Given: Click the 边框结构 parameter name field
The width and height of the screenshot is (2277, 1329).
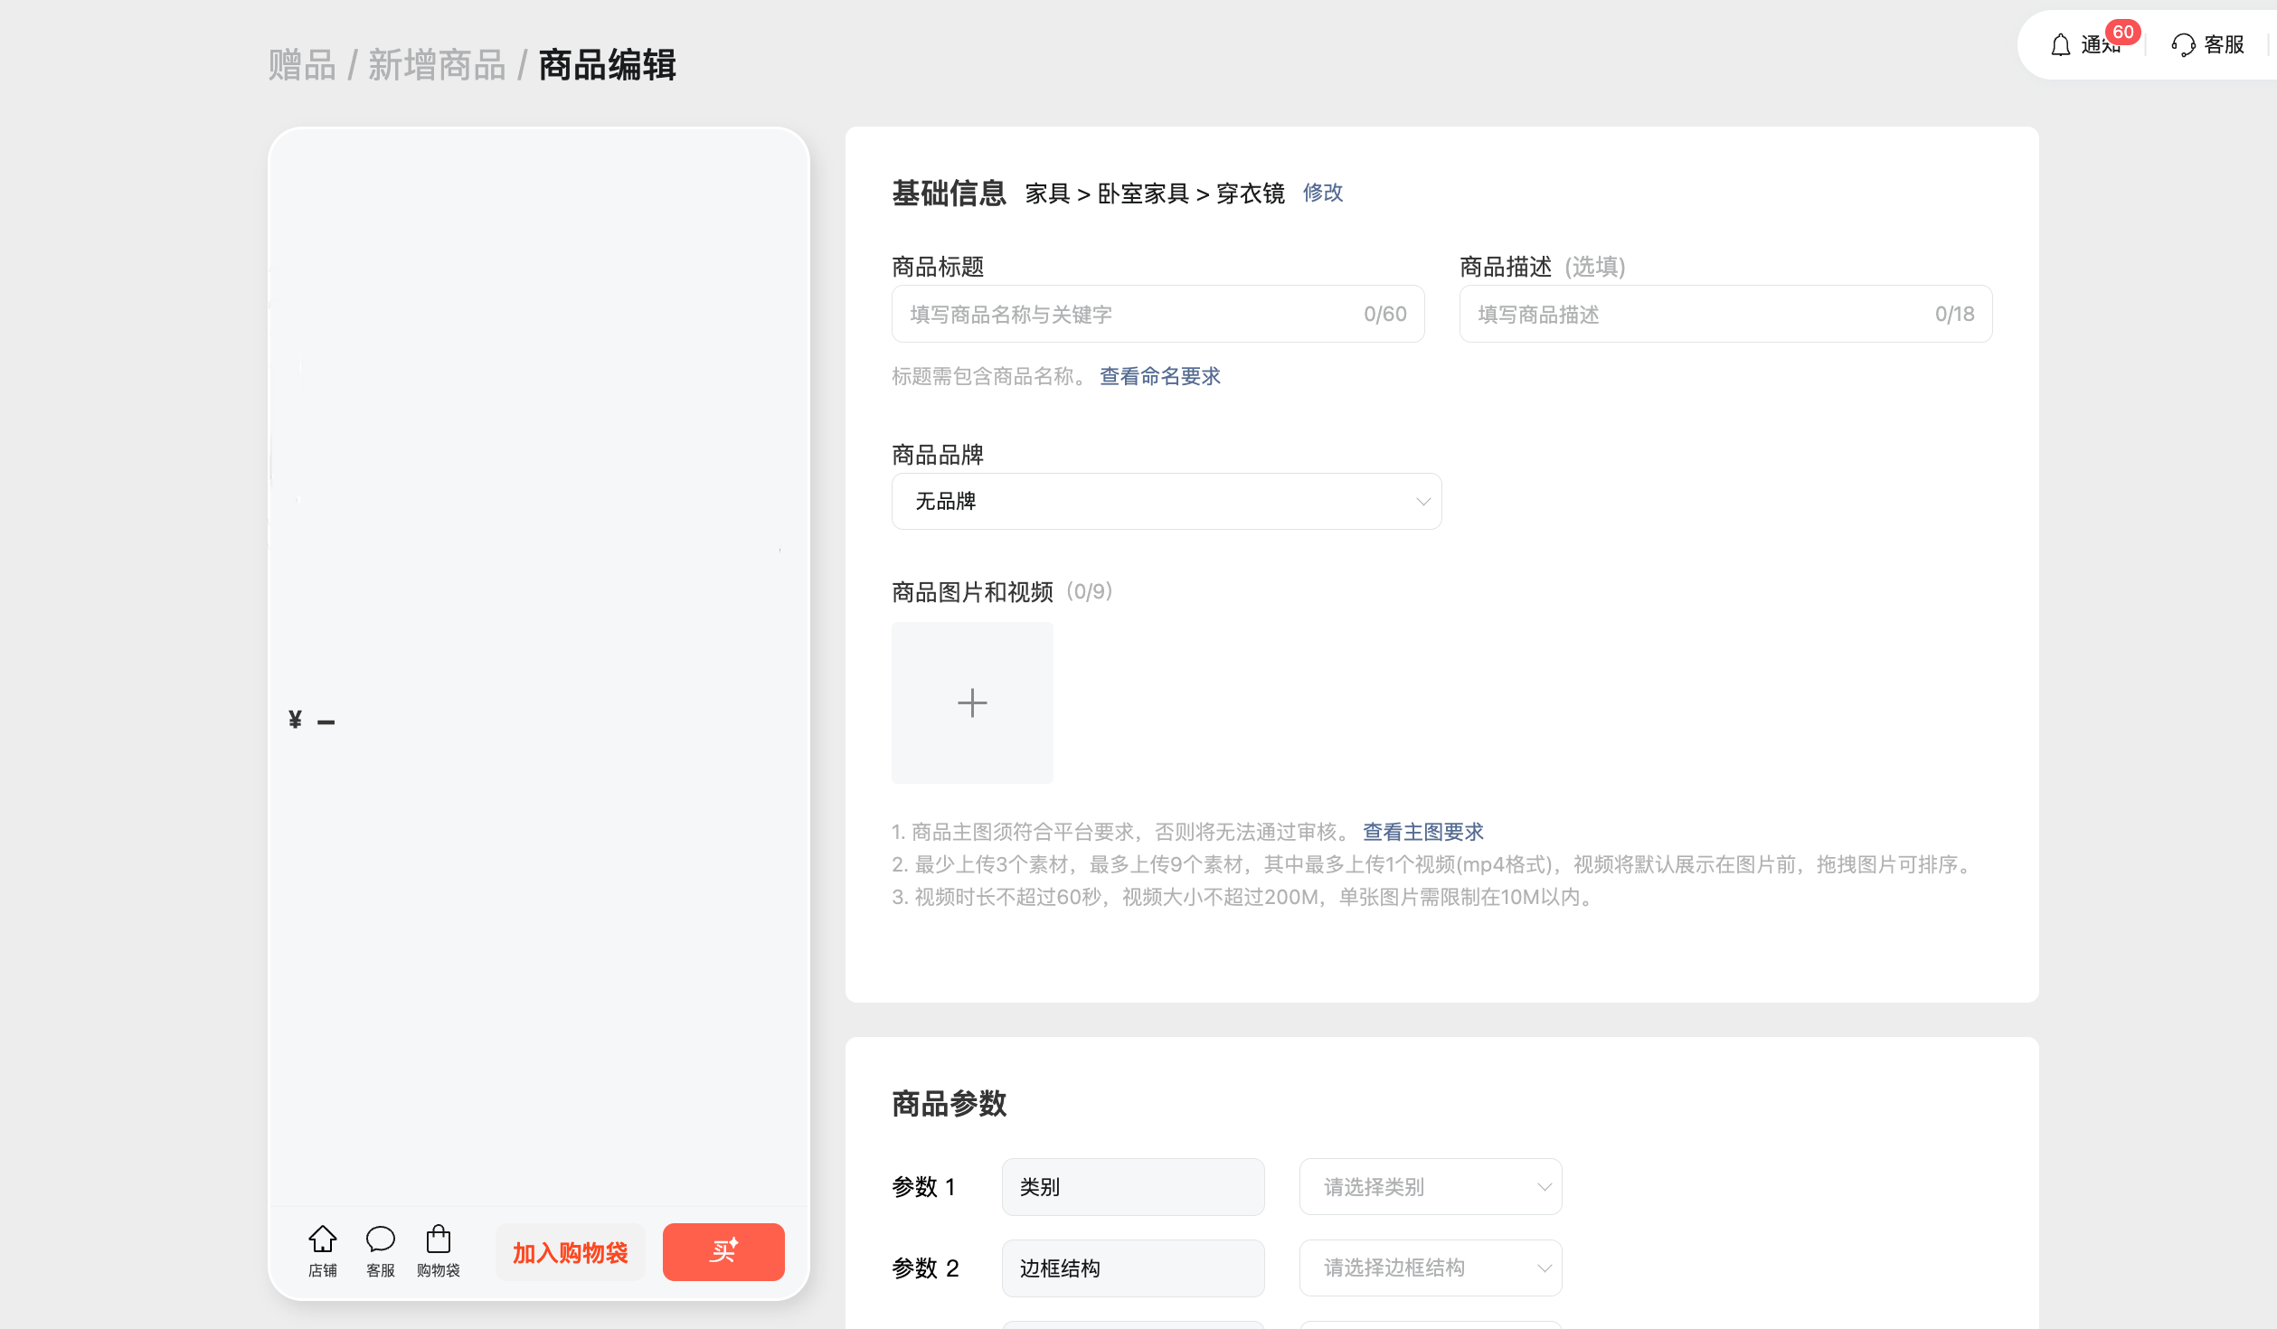Looking at the screenshot, I should tap(1132, 1268).
